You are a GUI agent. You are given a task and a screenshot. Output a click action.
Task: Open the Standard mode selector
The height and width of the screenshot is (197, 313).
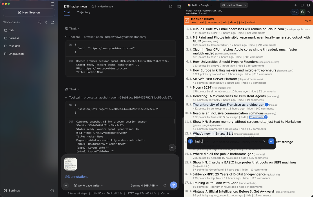tap(102, 7)
